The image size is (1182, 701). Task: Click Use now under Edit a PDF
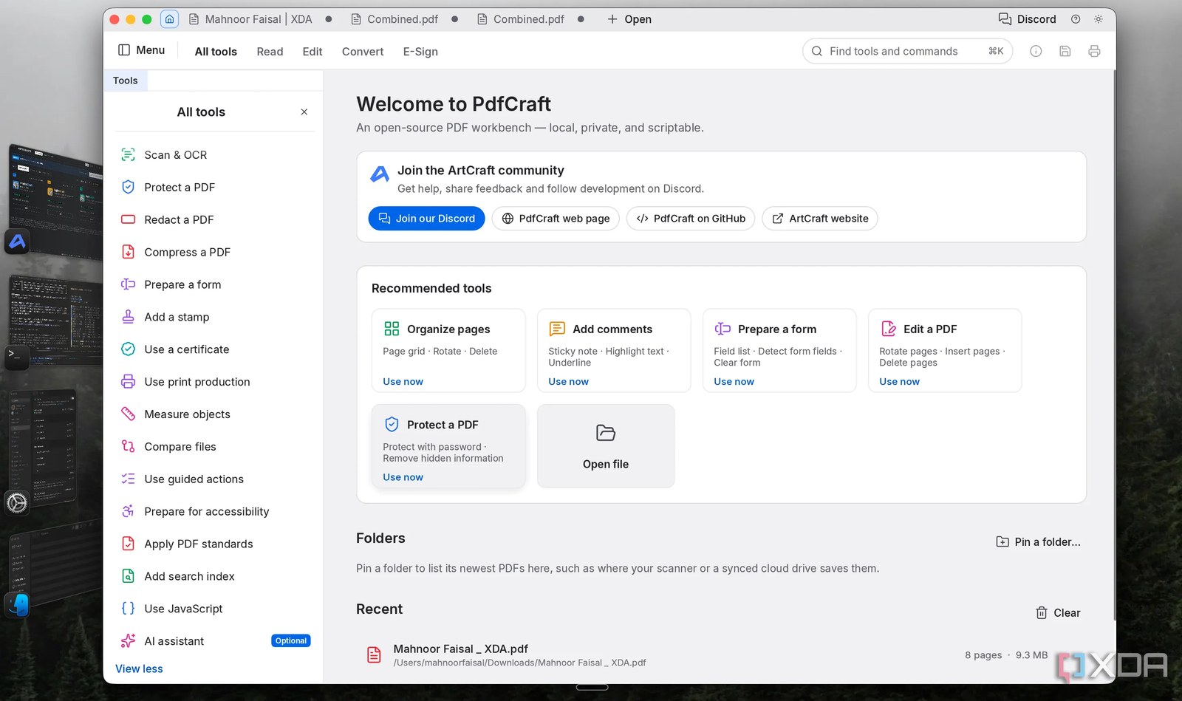click(x=900, y=382)
